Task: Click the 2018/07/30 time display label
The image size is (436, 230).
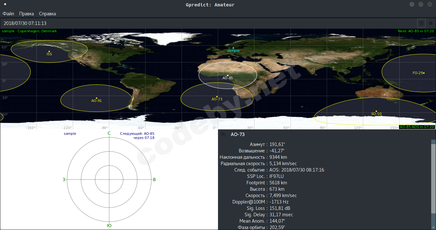Action: (x=25, y=23)
